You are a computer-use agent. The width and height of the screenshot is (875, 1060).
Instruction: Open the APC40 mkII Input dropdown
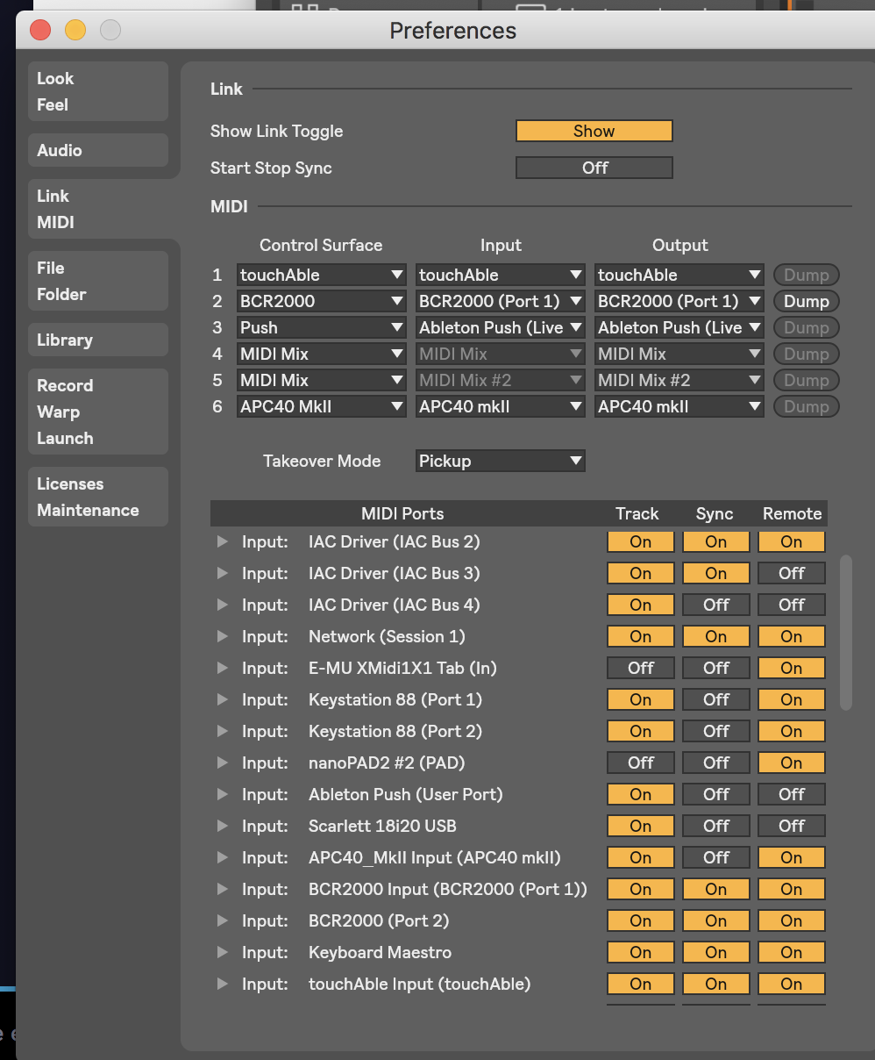click(x=501, y=406)
